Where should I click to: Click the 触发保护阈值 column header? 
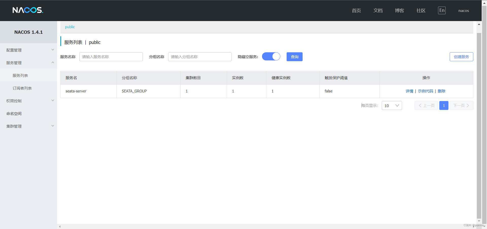[x=350, y=78]
